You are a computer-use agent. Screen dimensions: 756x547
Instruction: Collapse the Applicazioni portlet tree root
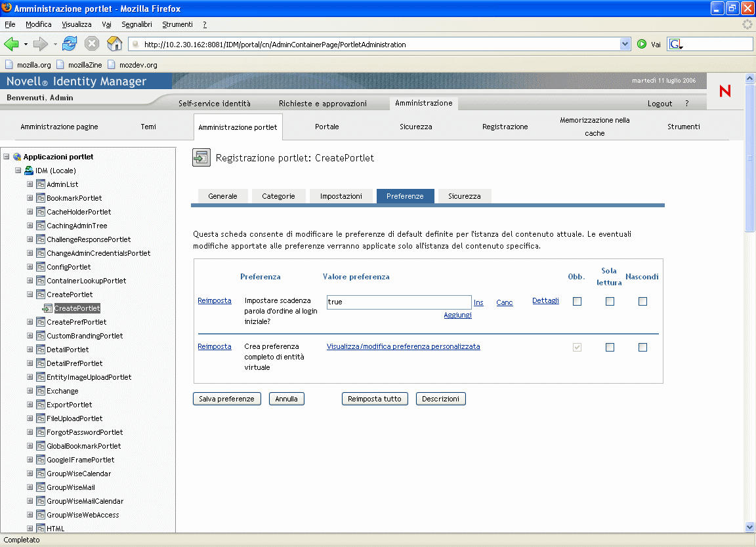pos(7,156)
